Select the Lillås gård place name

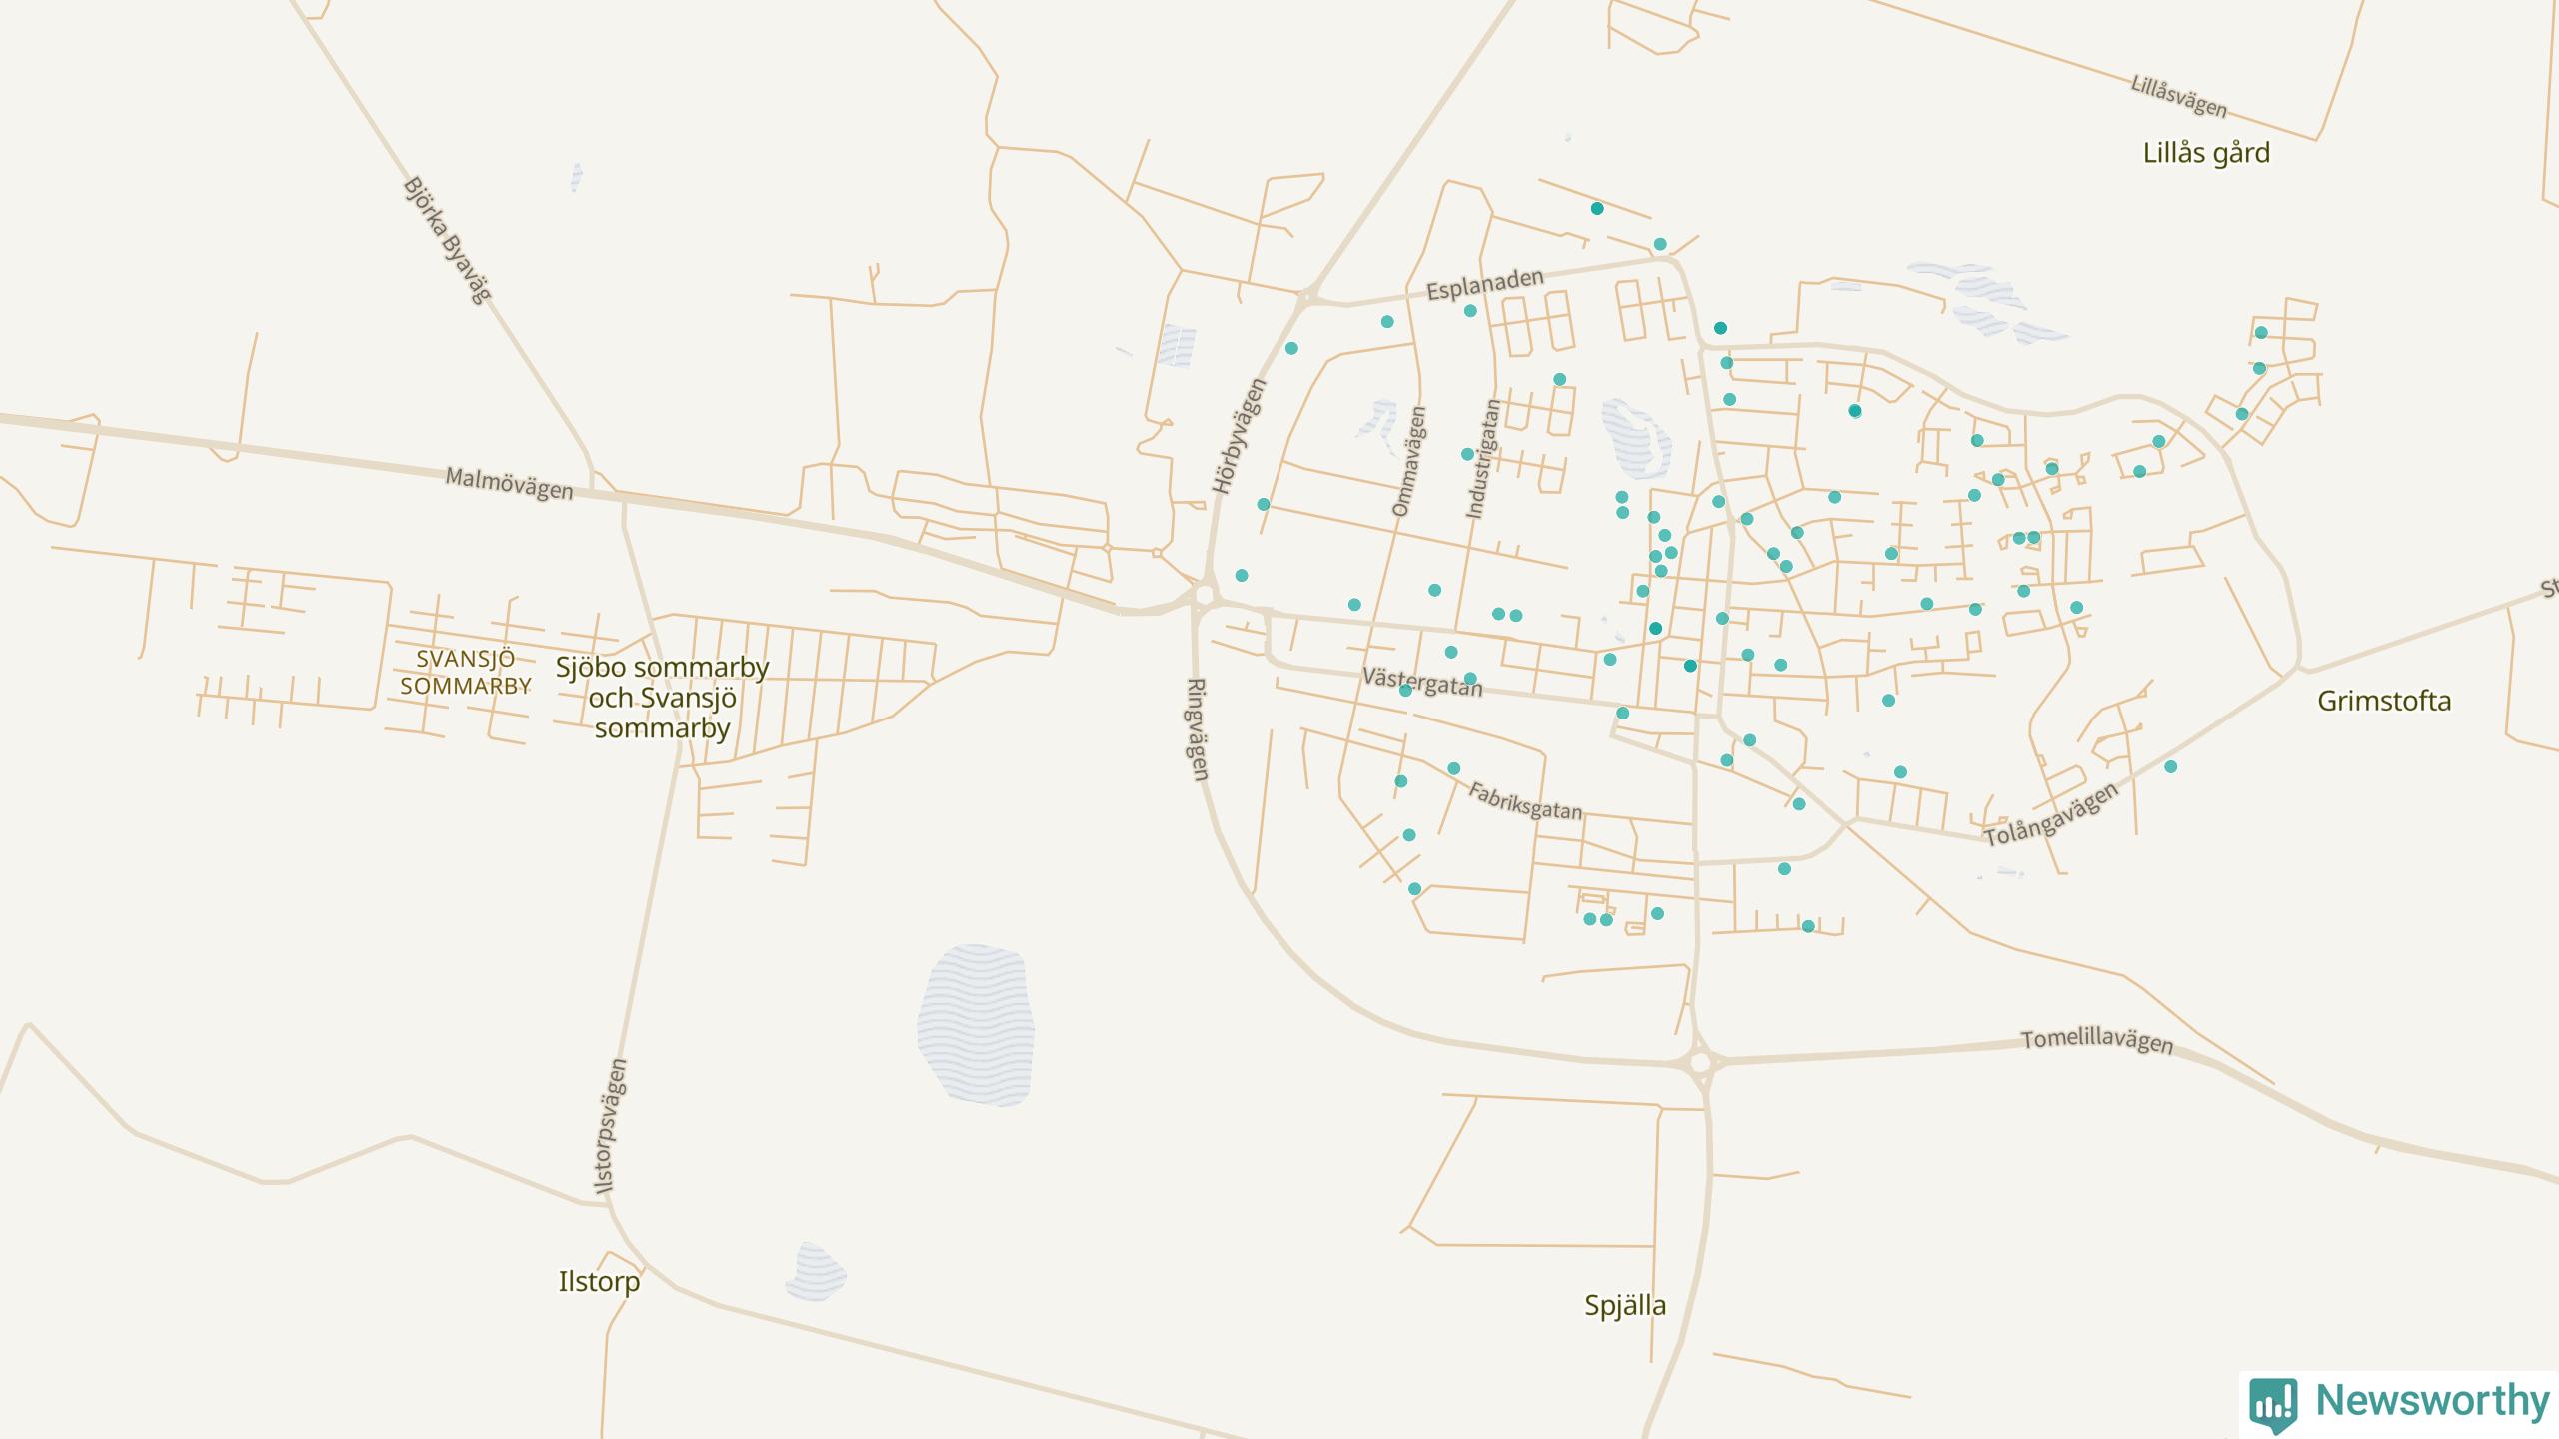coord(2206,153)
